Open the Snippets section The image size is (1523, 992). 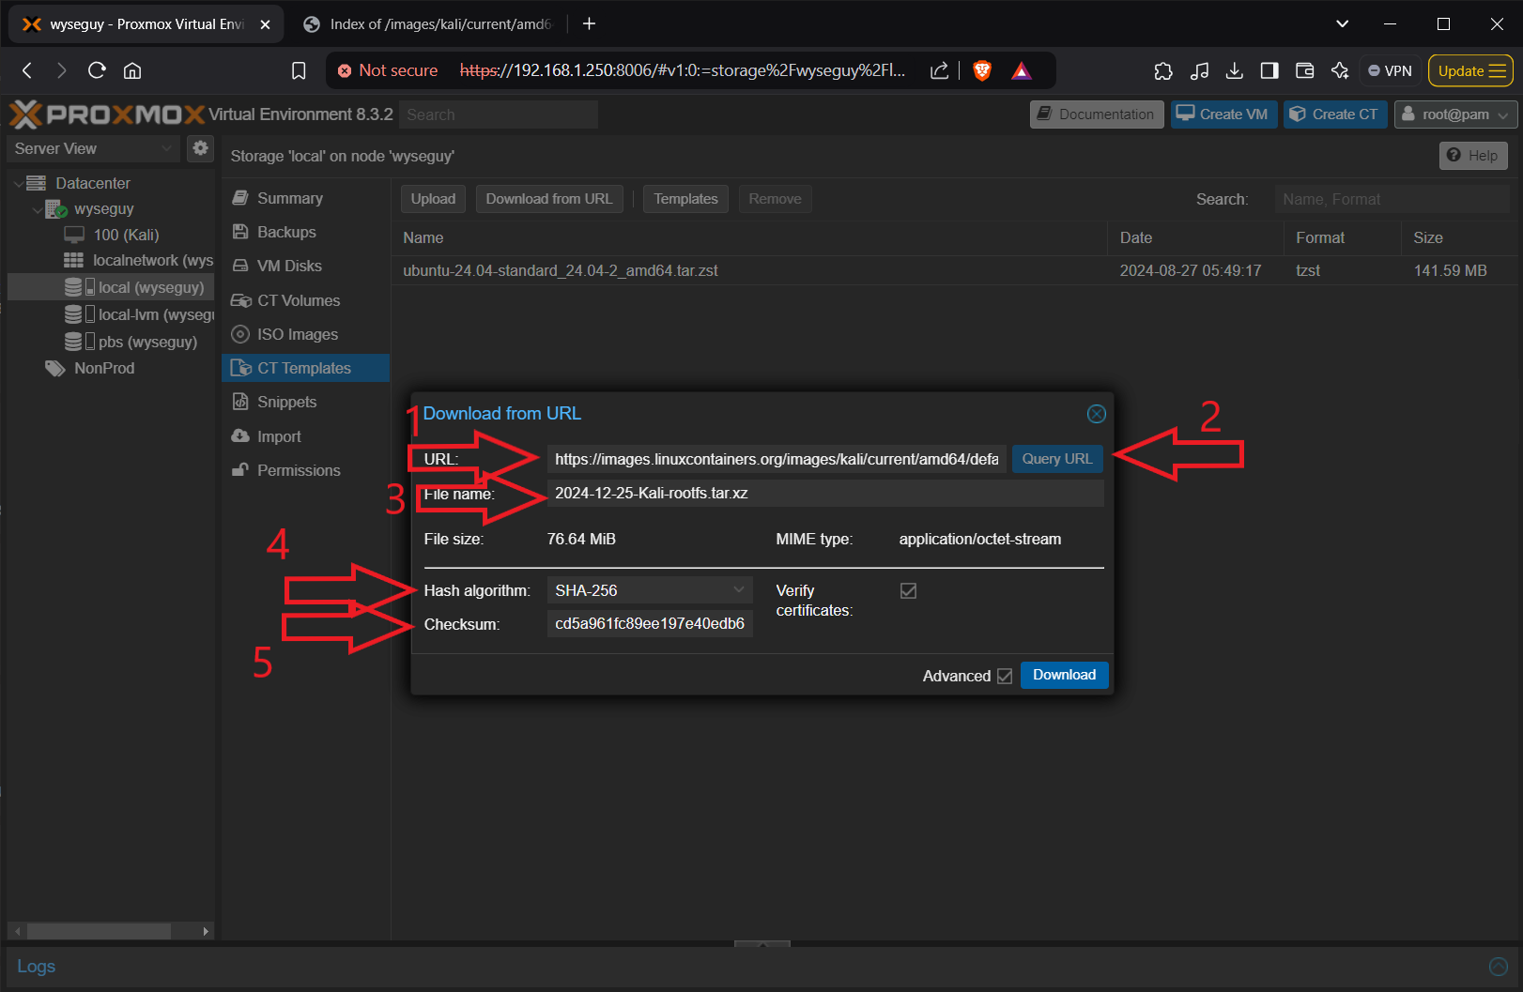coord(305,402)
